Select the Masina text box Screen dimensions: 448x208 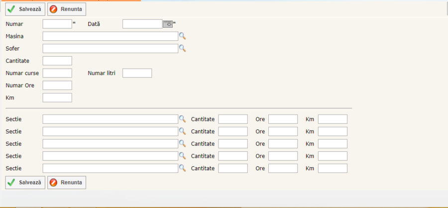110,36
